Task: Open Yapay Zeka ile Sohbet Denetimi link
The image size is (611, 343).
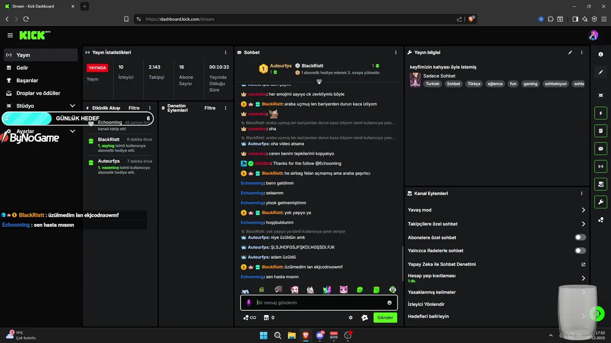Action: [x=496, y=264]
